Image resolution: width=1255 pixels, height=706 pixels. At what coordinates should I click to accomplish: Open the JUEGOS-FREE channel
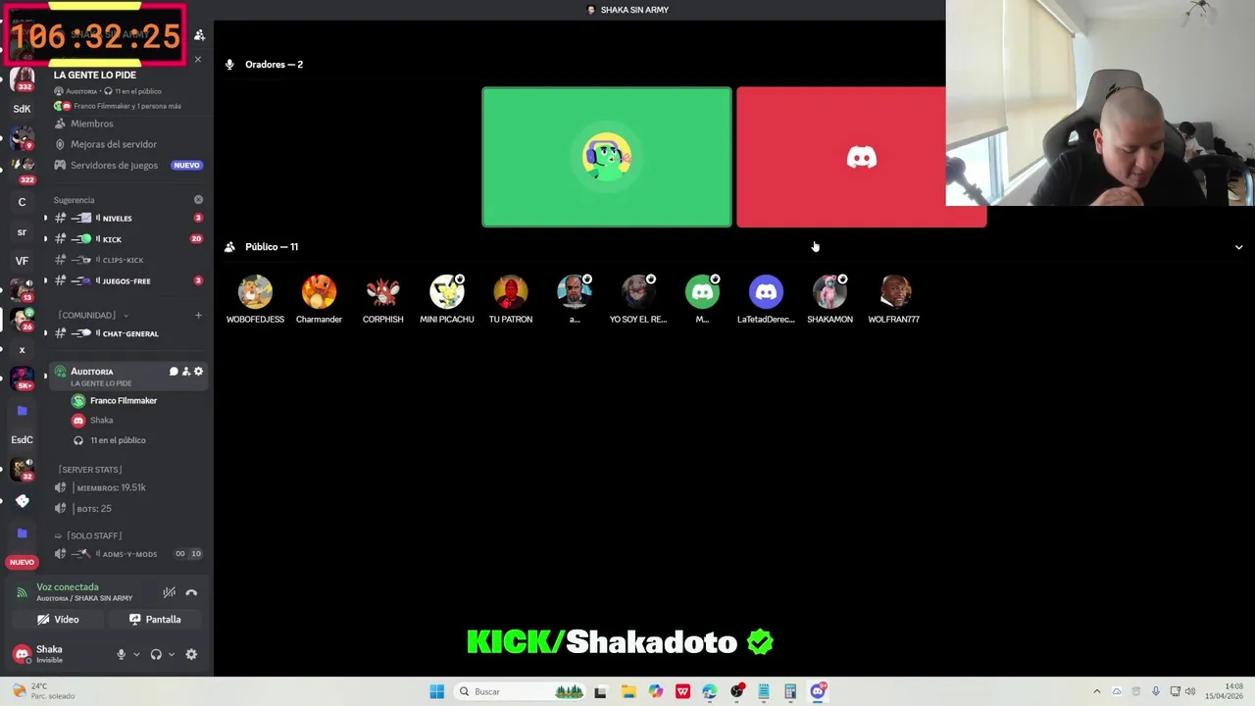point(127,281)
